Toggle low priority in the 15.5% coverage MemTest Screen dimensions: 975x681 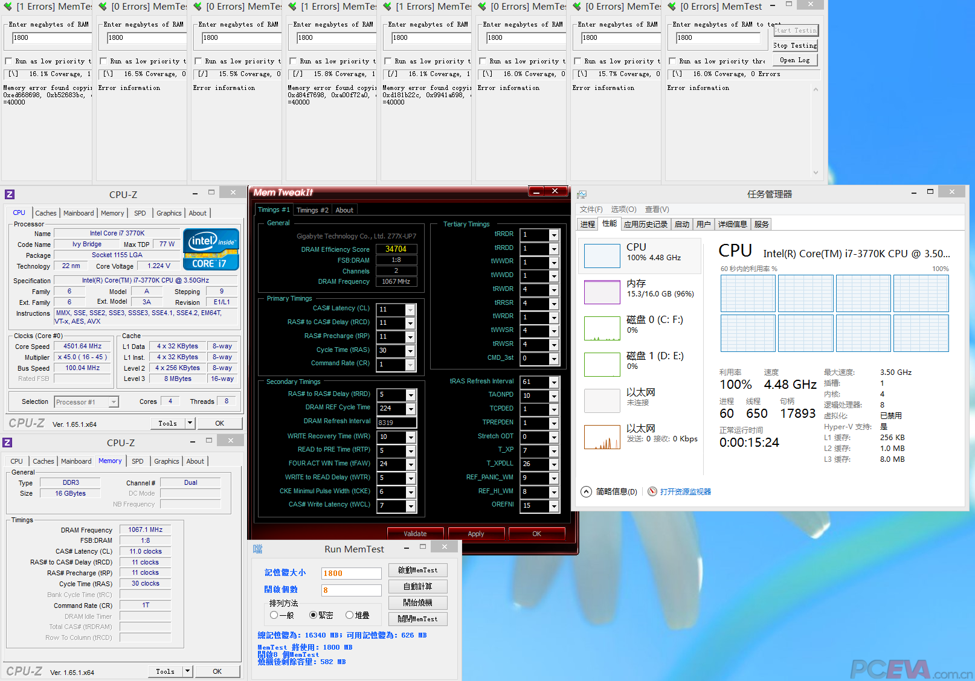[198, 61]
